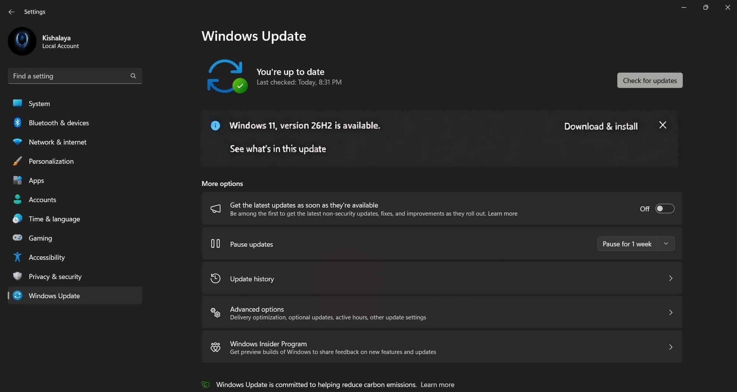This screenshot has width=737, height=392.
Task: Click the Pause updates pause icon
Action: [216, 244]
